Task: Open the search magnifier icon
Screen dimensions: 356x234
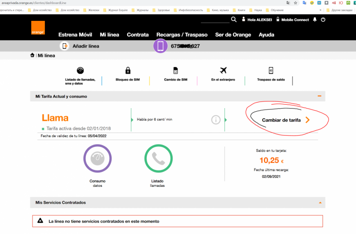Action: (x=234, y=20)
